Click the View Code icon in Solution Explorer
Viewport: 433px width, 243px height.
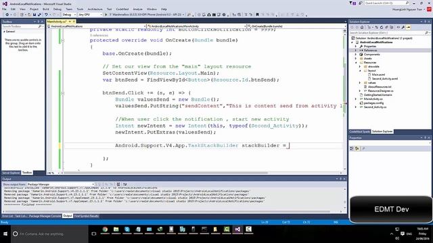tap(398, 28)
